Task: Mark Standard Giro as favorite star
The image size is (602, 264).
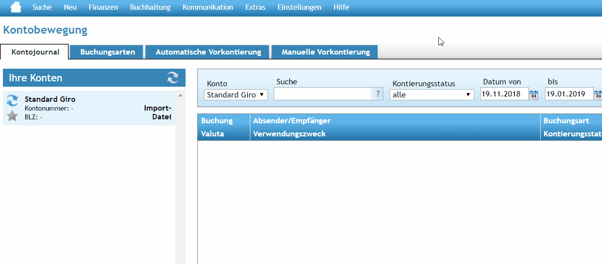Action: pyautogui.click(x=12, y=116)
